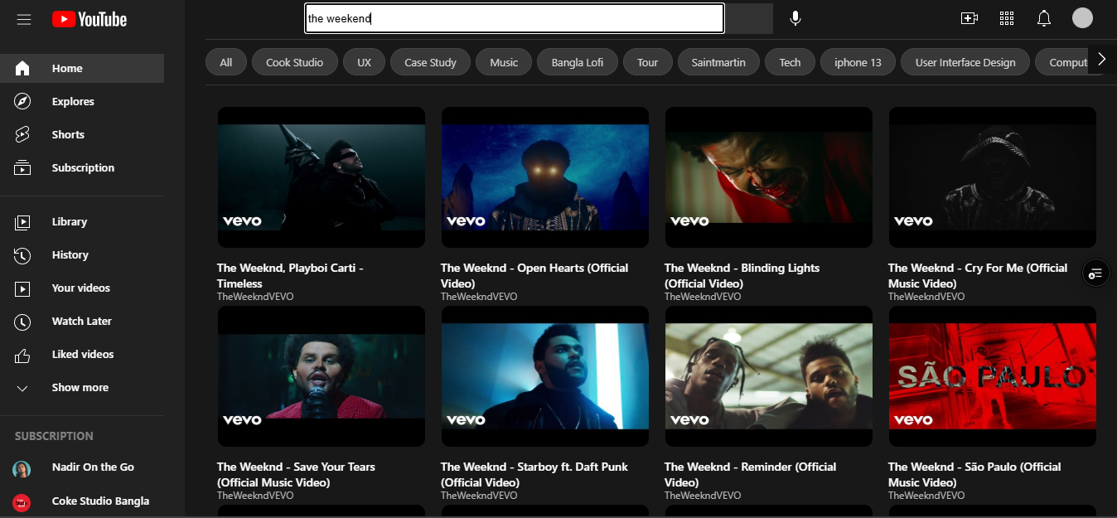The image size is (1117, 518).
Task: Select the Tech filter chip
Action: 791,62
